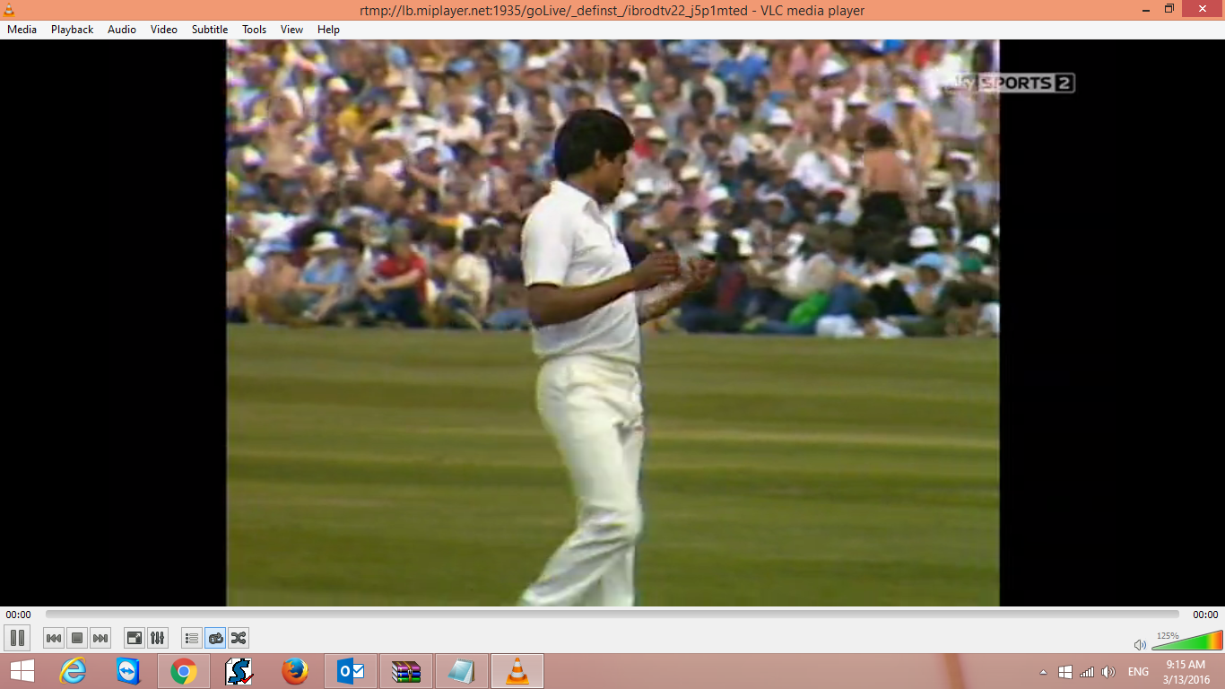Show extended settings and effects
The image size is (1225, 689).
158,638
